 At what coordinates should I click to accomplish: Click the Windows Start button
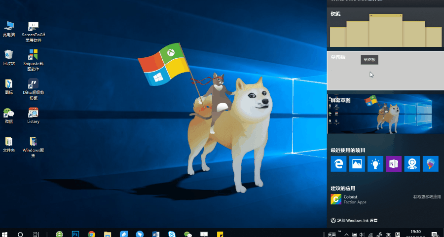pyautogui.click(x=5, y=234)
